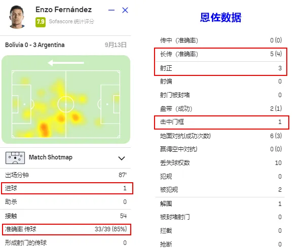Click the Match Shotmap pitch icon

pos(15,158)
